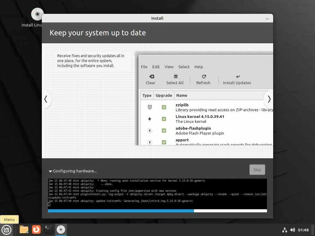This screenshot has width=315, height=236.
Task: Launch Firefox from the taskbar
Action: (x=36, y=230)
